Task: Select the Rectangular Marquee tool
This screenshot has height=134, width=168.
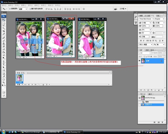Action: [4, 23]
